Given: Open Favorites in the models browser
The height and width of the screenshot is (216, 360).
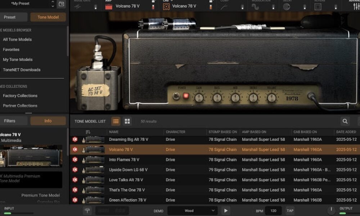Looking at the screenshot, I should pyautogui.click(x=11, y=49).
